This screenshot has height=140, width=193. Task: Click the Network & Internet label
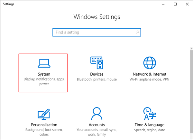pos(150,74)
